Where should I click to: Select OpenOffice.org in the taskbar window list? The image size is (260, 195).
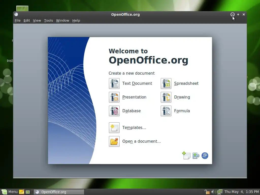[59, 192]
